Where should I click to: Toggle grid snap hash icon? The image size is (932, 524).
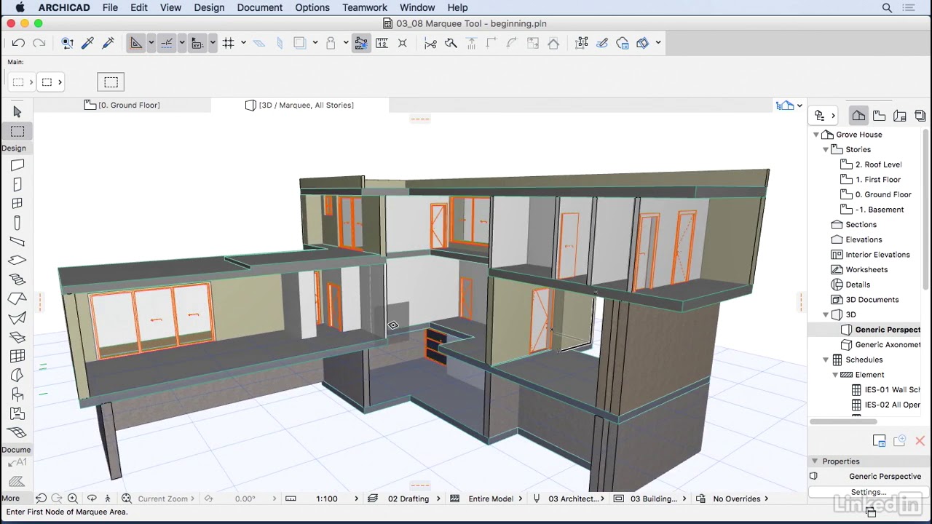(228, 43)
